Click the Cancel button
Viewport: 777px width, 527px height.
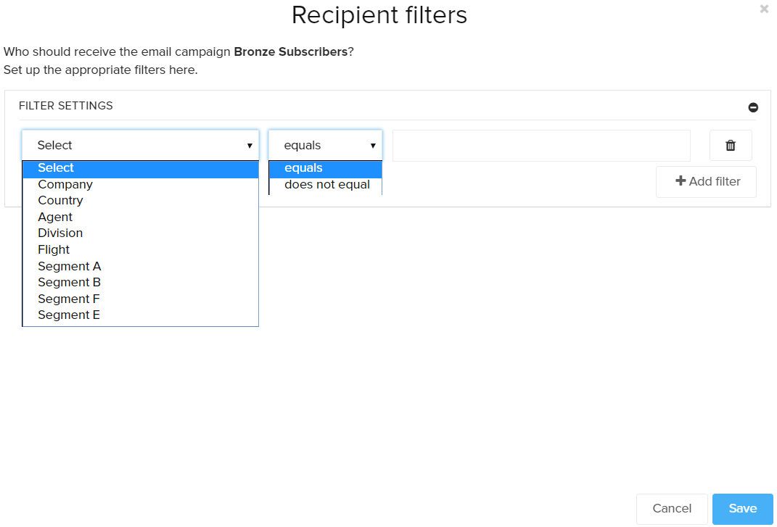[672, 508]
